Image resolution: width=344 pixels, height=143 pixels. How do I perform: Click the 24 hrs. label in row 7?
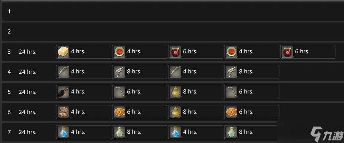28,132
